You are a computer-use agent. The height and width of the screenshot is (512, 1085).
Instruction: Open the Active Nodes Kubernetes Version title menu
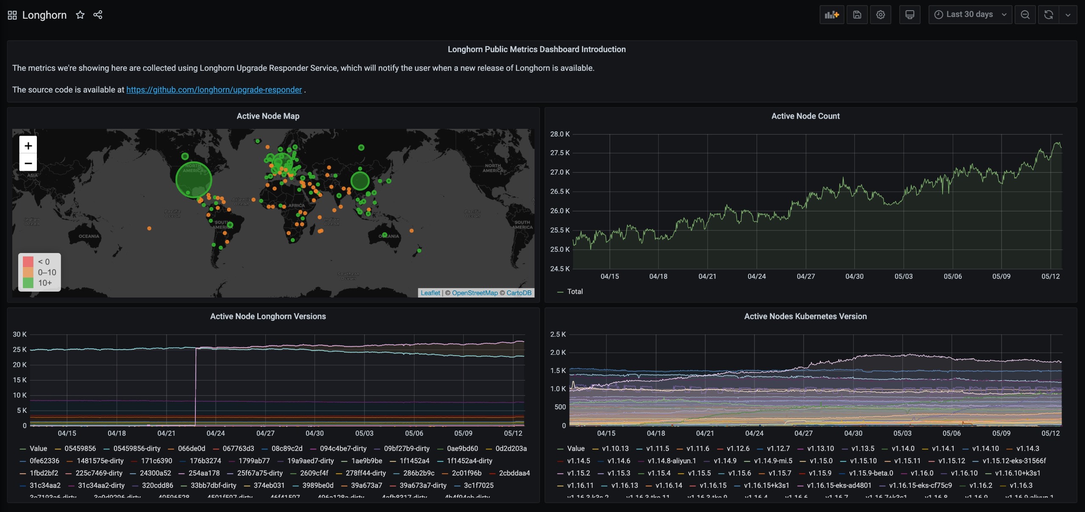(805, 316)
